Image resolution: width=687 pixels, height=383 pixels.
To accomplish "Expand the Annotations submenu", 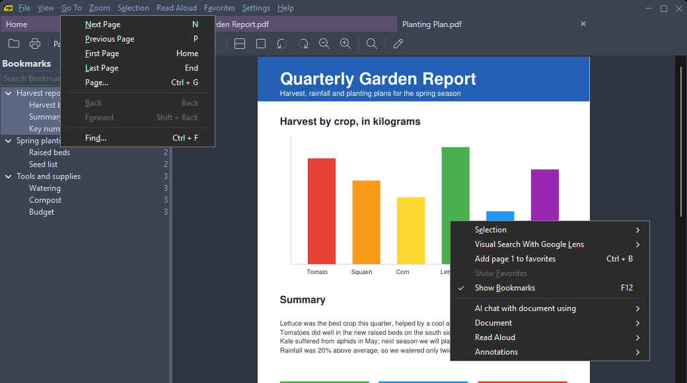I will tap(550, 351).
